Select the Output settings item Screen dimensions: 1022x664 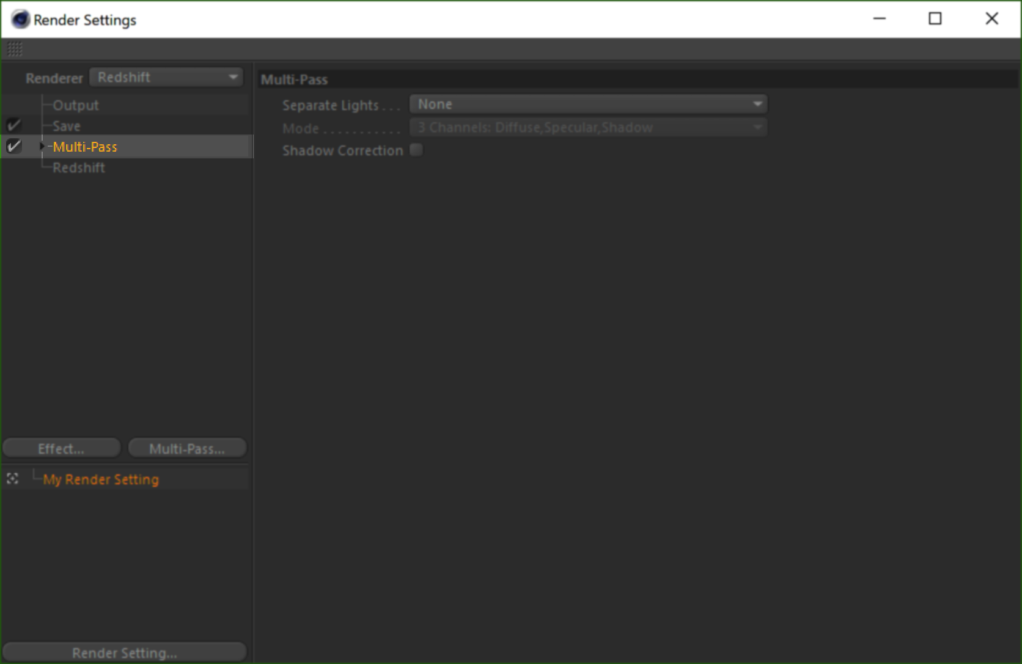click(x=75, y=105)
